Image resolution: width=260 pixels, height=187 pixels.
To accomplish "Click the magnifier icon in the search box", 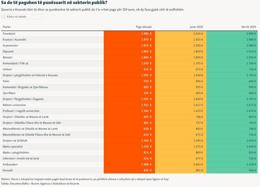I will [4, 17].
